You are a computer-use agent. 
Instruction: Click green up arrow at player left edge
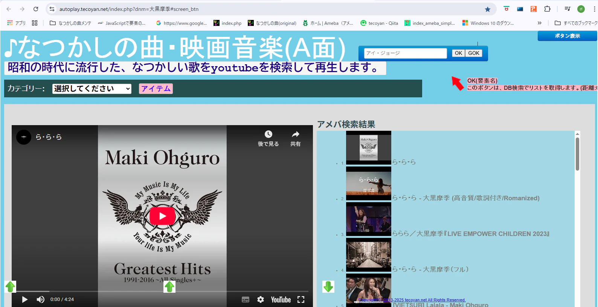point(10,287)
